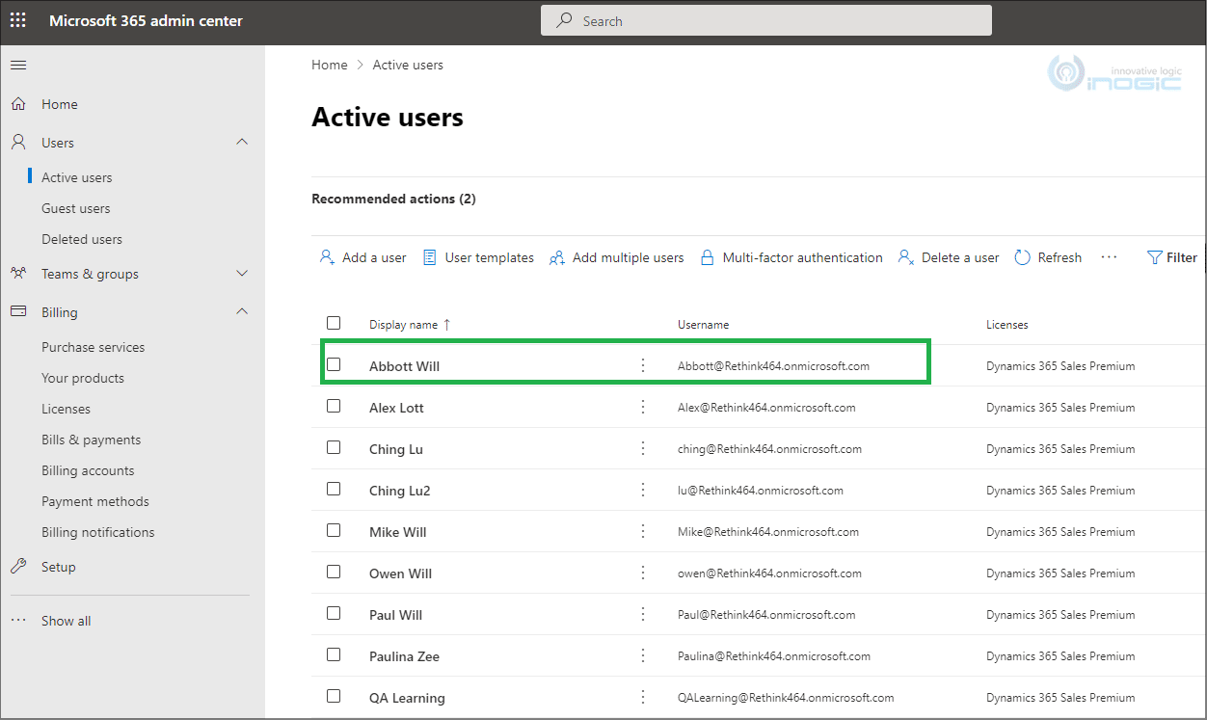The image size is (1207, 720).
Task: Click inside the Search box
Action: point(766,20)
